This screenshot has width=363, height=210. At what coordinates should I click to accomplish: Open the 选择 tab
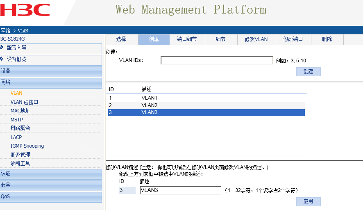[121, 39]
